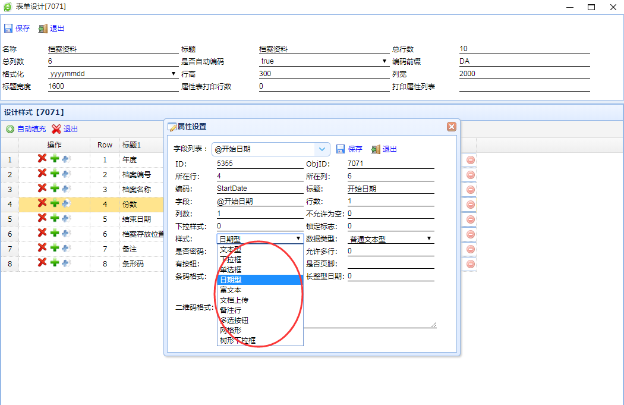Expand the 是否自动编码 dropdown
This screenshot has height=405, width=624.
coord(385,61)
